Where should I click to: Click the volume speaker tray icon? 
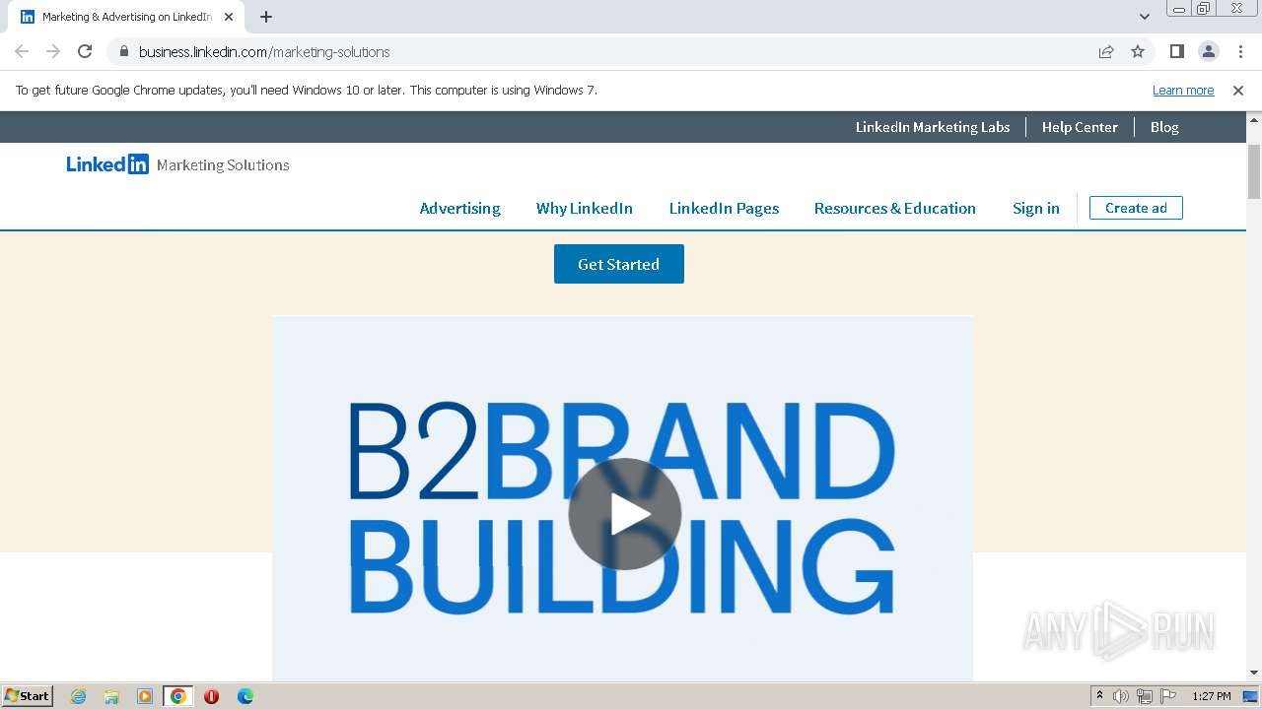pyautogui.click(x=1121, y=696)
